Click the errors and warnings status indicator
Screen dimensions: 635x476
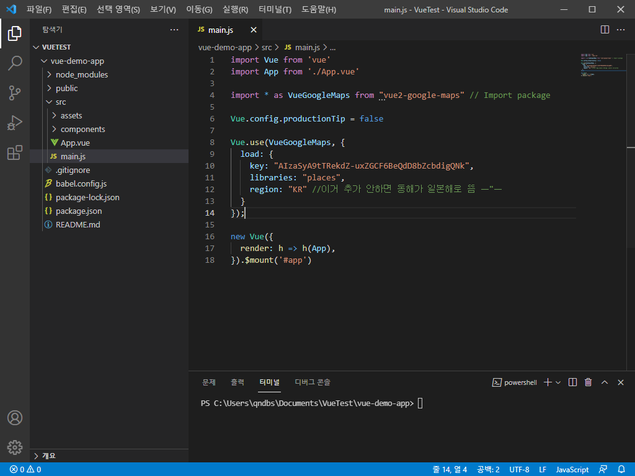[x=25, y=470]
